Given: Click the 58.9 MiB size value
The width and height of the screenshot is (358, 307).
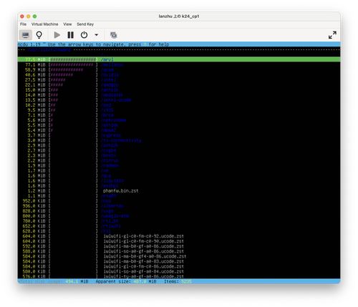Looking at the screenshot, I should (x=35, y=69).
